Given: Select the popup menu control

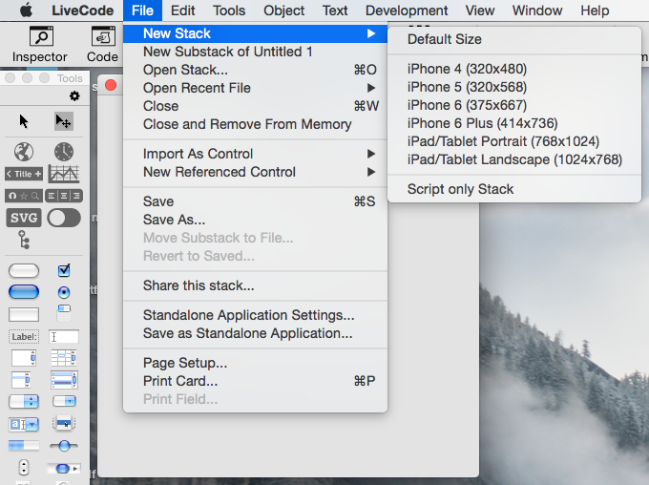Looking at the screenshot, I should click(64, 423).
